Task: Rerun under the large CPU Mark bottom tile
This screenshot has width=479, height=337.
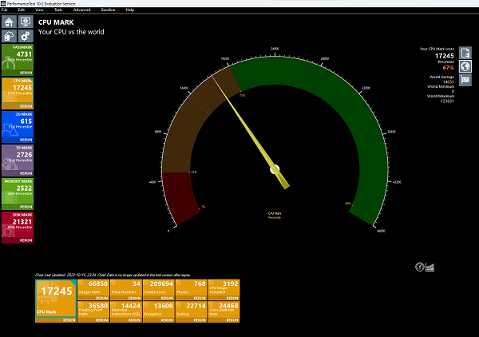Action: click(x=69, y=320)
